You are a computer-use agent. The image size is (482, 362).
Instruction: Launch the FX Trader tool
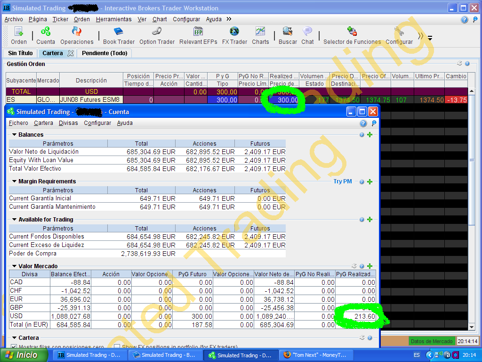click(234, 36)
